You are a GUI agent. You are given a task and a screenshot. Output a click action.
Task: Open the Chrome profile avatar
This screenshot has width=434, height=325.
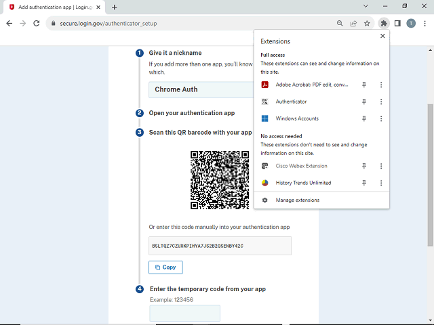click(411, 24)
